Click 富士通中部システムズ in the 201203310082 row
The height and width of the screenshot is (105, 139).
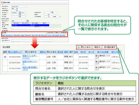coord(103,68)
